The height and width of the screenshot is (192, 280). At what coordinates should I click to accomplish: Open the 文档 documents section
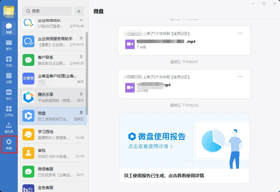pos(9,62)
